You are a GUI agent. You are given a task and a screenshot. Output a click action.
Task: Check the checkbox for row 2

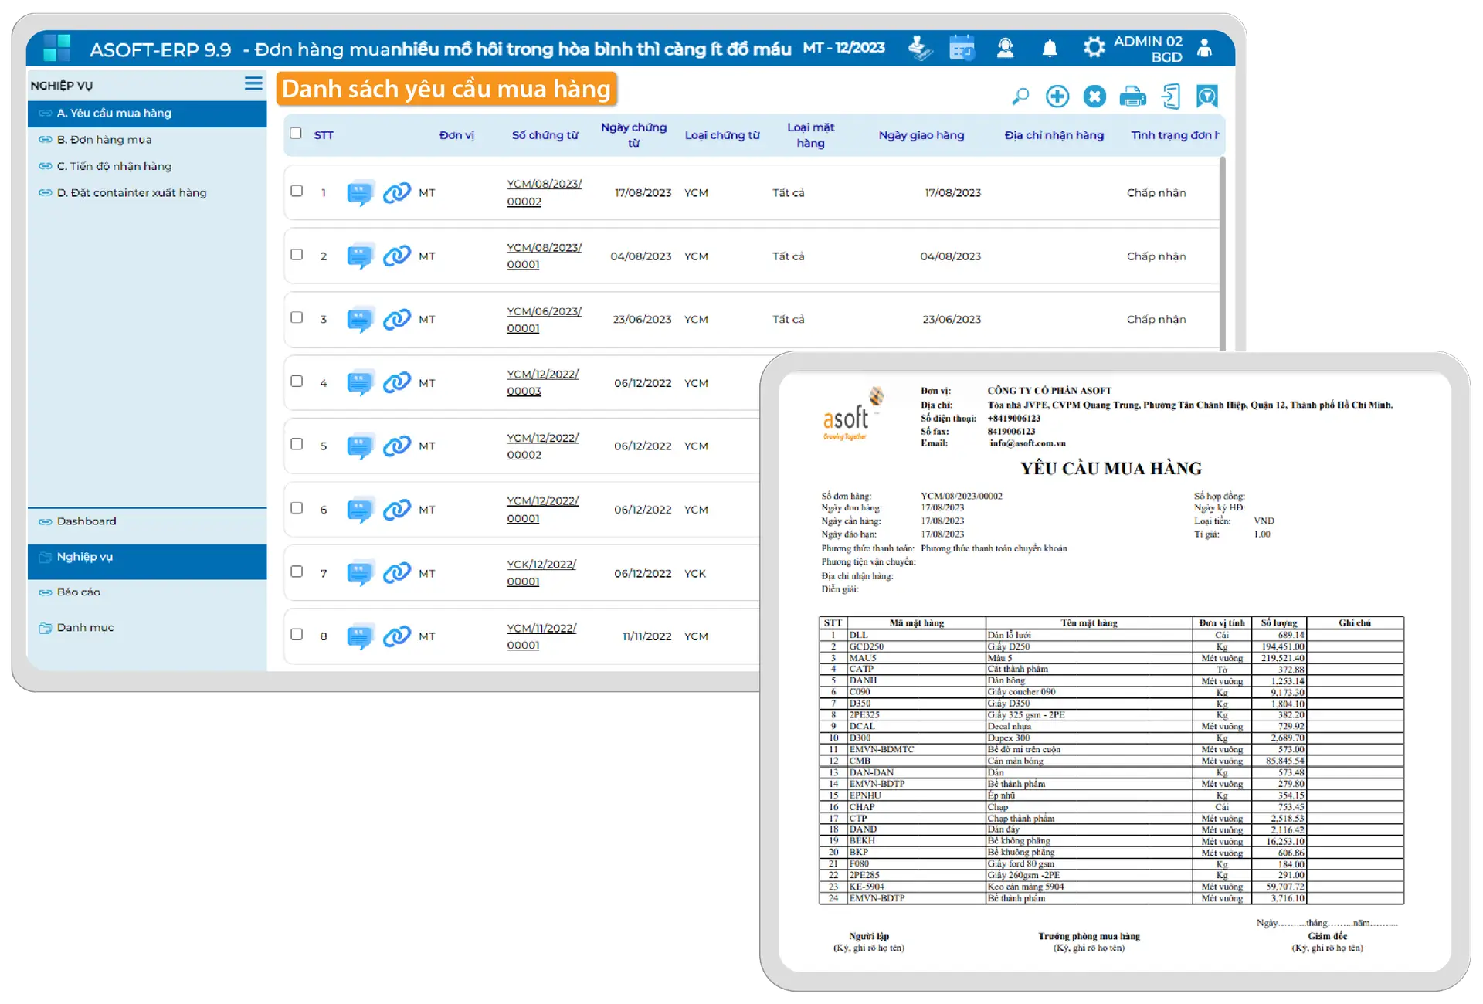pos(297,255)
